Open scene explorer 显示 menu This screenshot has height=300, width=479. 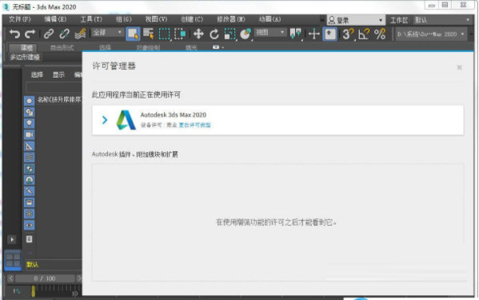(58, 75)
